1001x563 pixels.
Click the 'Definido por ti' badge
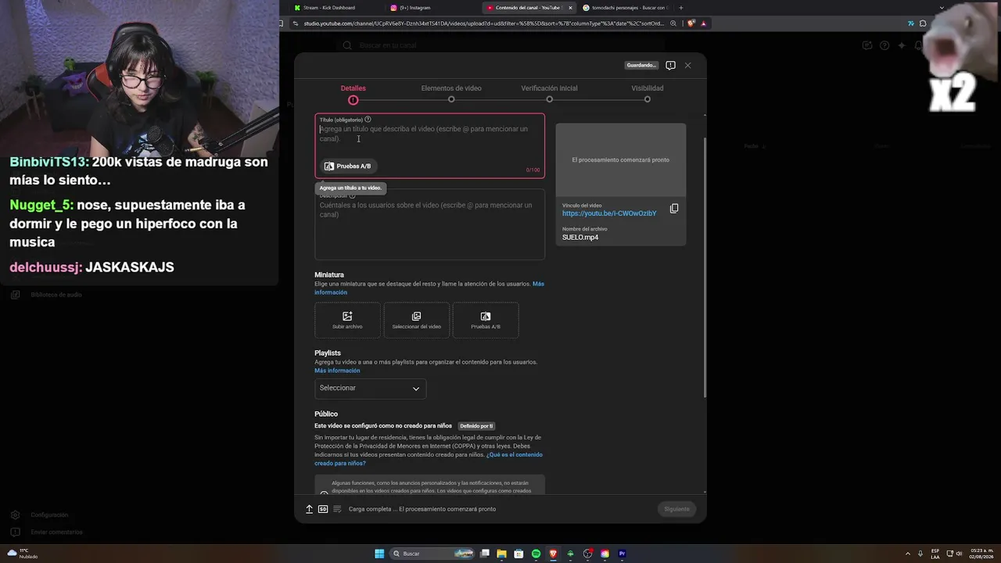tap(476, 426)
